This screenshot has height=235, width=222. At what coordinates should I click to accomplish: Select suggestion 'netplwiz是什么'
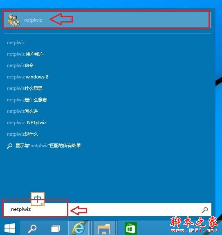[x=22, y=134]
